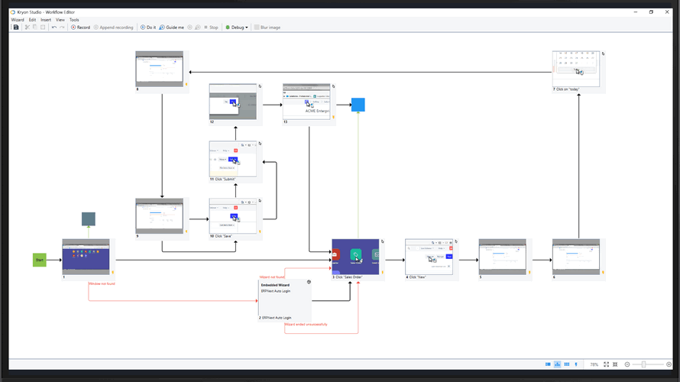Select step 7 Click on 'today' thumbnail
This screenshot has height=382, width=680.
[x=576, y=69]
